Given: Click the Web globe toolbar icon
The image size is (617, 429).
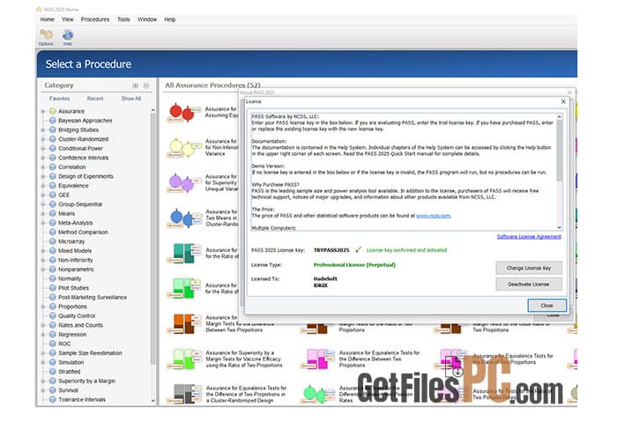Looking at the screenshot, I should click(x=68, y=35).
